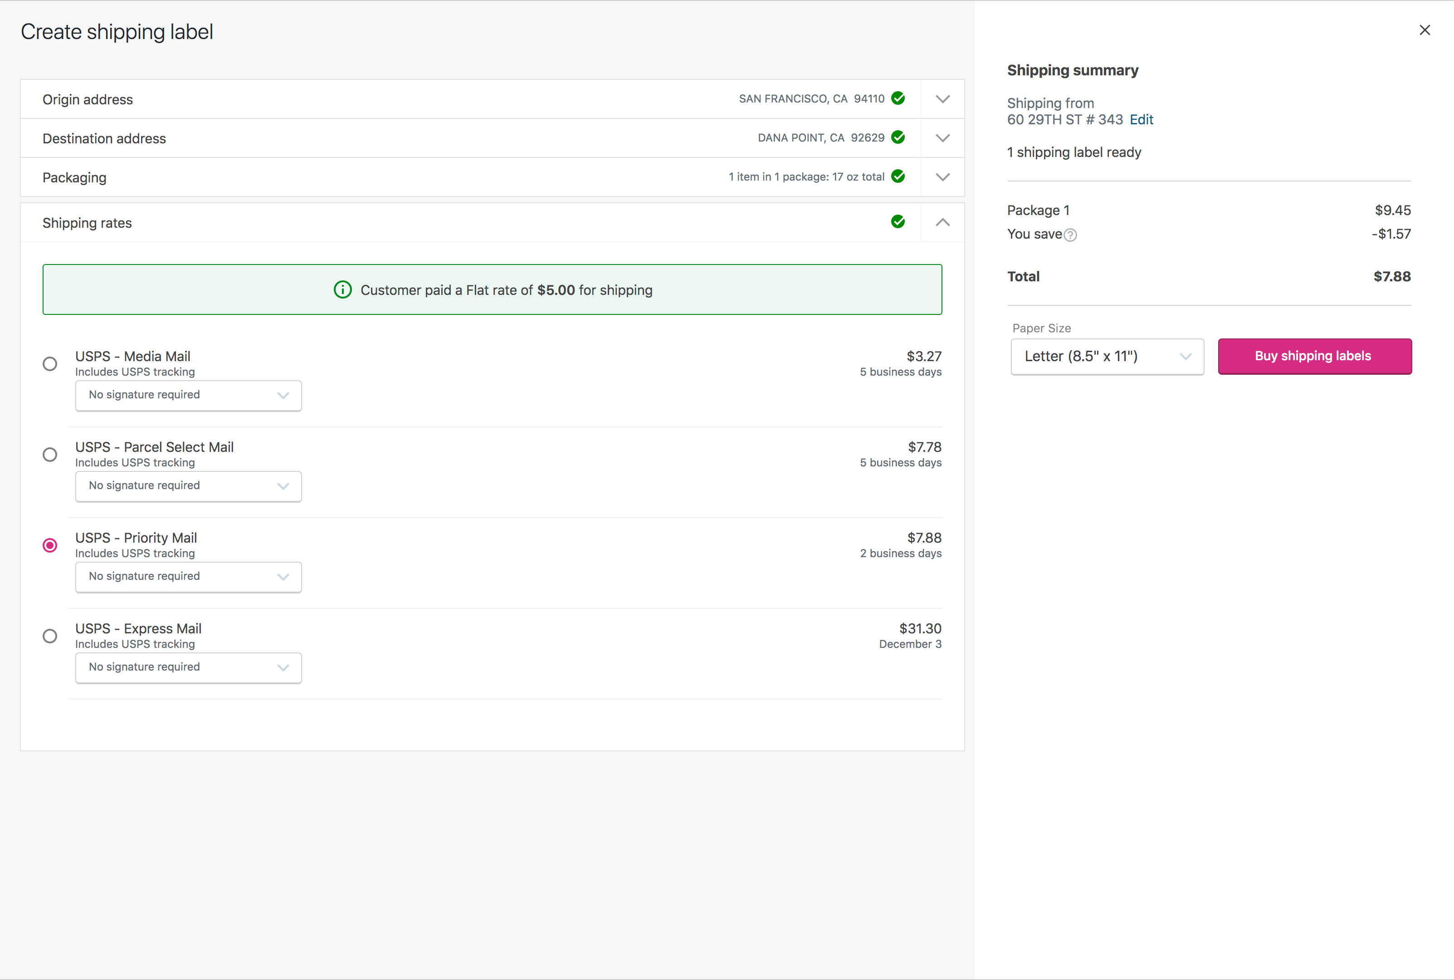Image resolution: width=1454 pixels, height=980 pixels.
Task: Click DANA POINT, CA 92629 text
Action: [821, 137]
